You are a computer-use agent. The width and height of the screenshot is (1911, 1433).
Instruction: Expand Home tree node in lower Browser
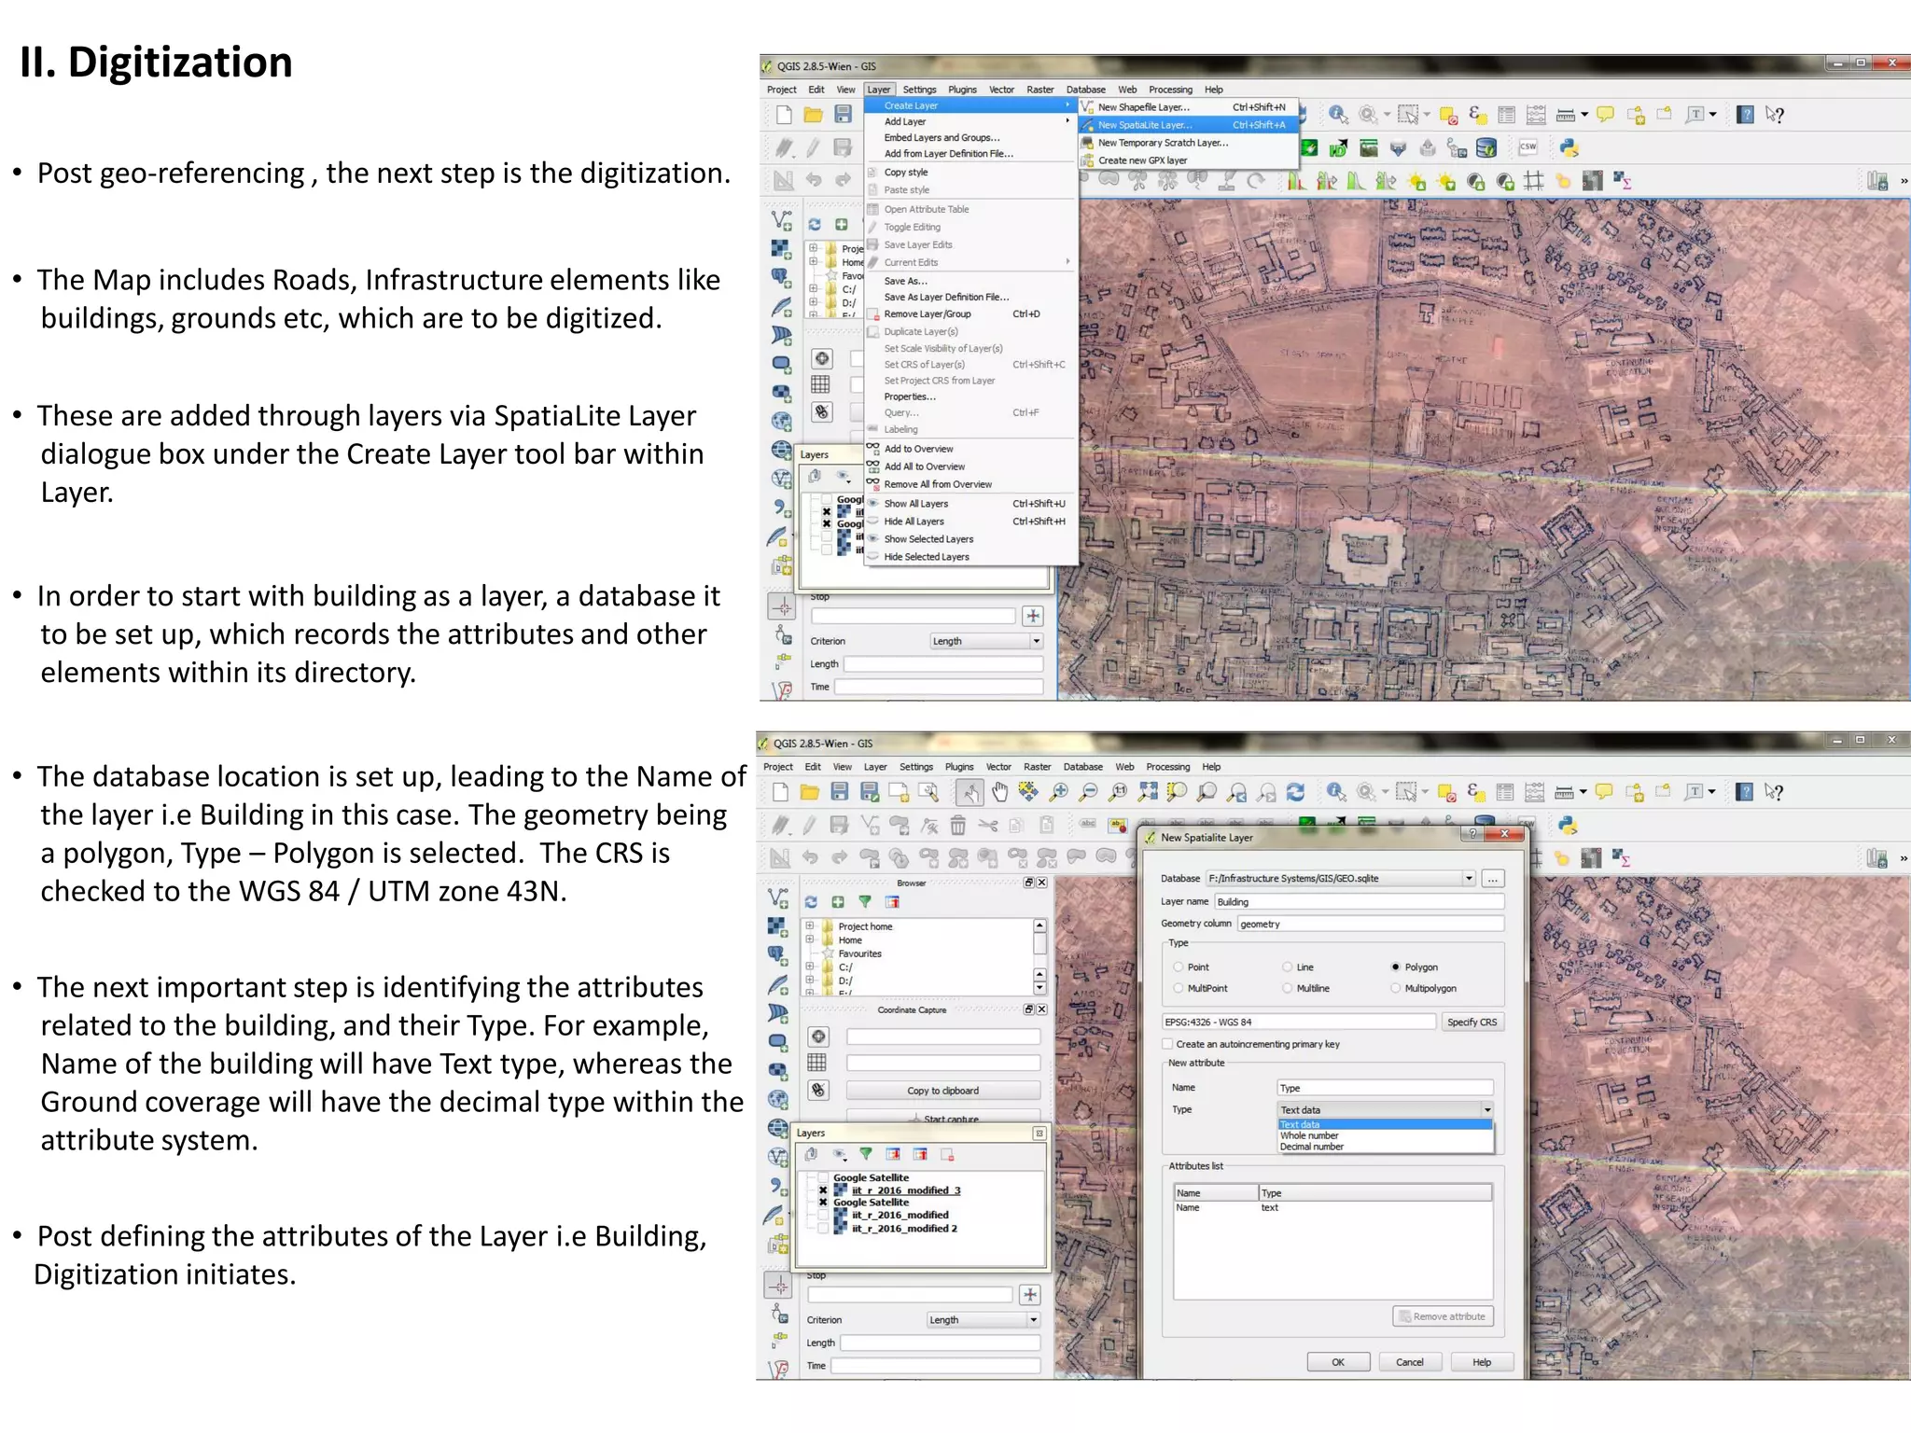point(810,940)
